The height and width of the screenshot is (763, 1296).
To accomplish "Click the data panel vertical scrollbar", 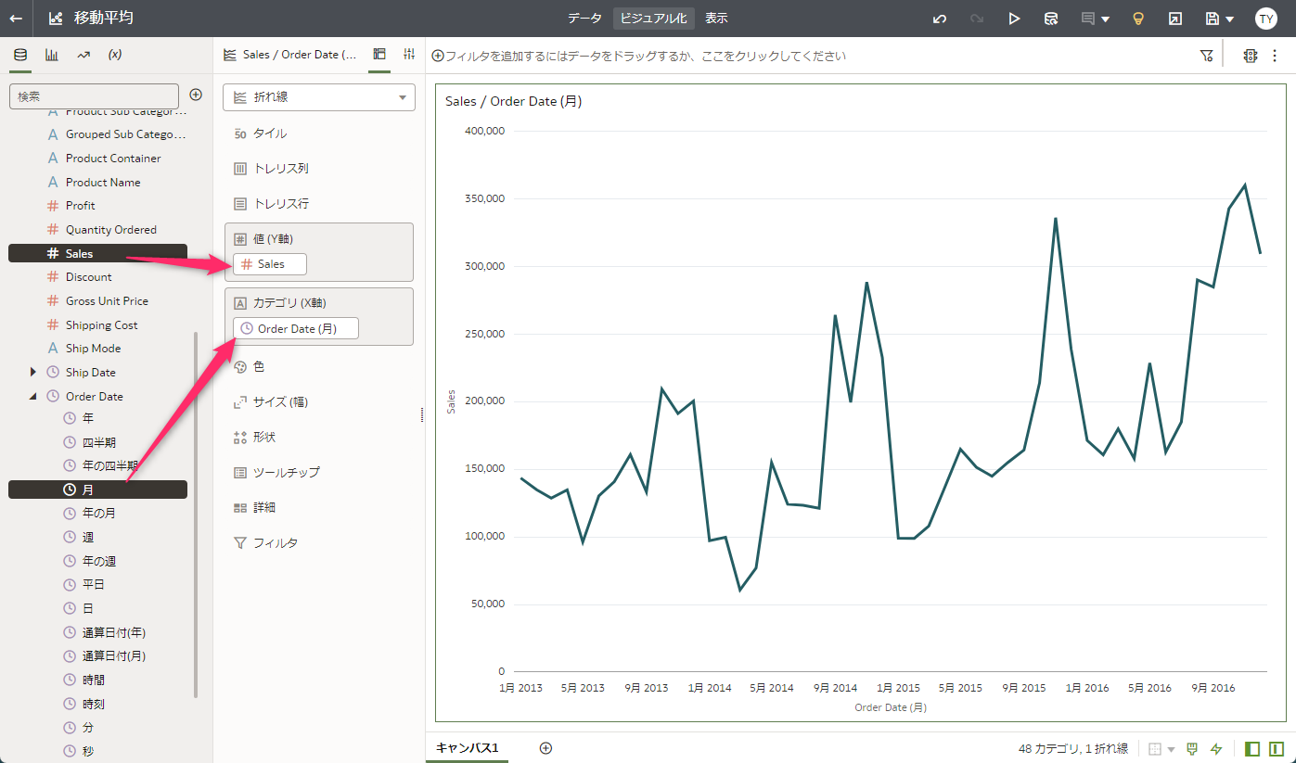I will coord(195,515).
